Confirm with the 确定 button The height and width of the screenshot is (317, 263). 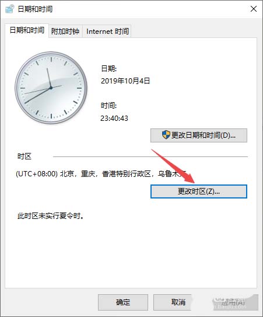pos(123,302)
